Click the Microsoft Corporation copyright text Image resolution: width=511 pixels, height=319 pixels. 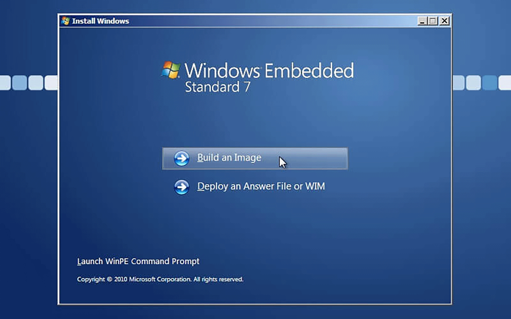coord(160,279)
